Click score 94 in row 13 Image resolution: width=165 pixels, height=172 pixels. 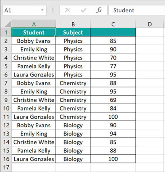pos(113,134)
